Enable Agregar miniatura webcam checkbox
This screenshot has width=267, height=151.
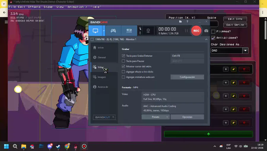(123, 77)
